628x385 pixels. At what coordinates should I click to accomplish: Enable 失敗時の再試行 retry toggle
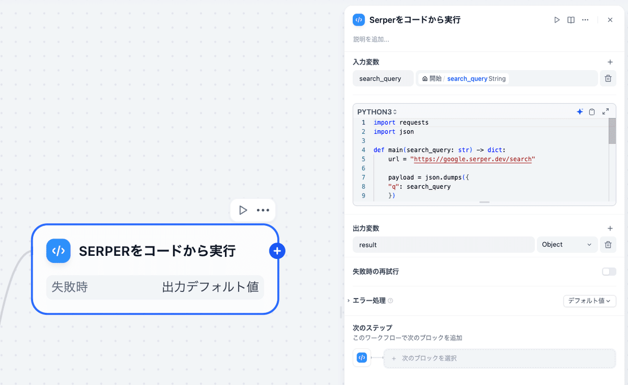coord(609,271)
